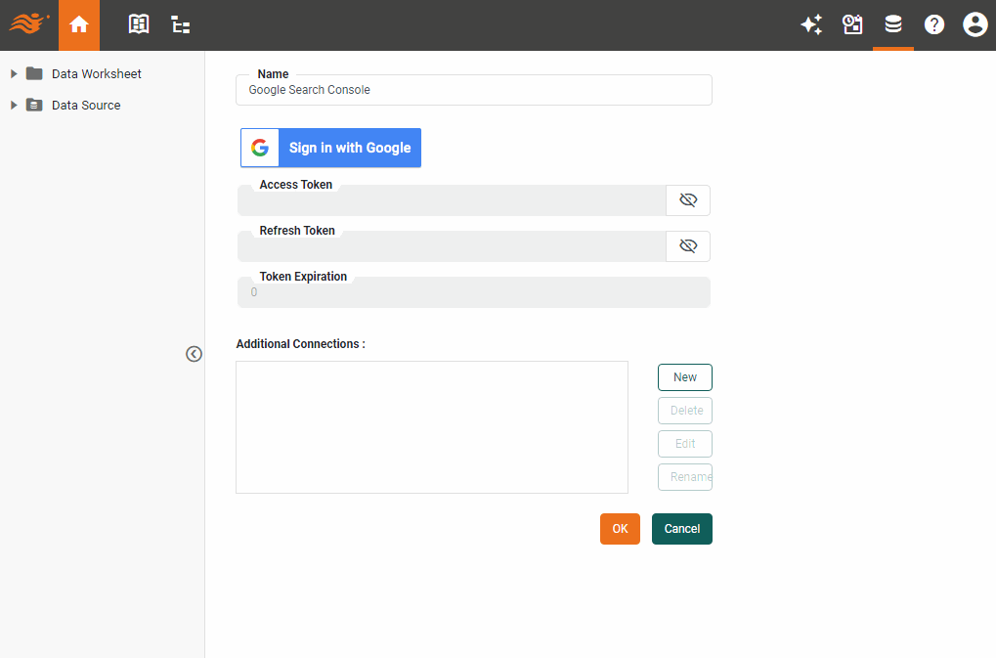996x658 pixels.
Task: Launch the AI assistant sparkles icon
Action: click(811, 24)
